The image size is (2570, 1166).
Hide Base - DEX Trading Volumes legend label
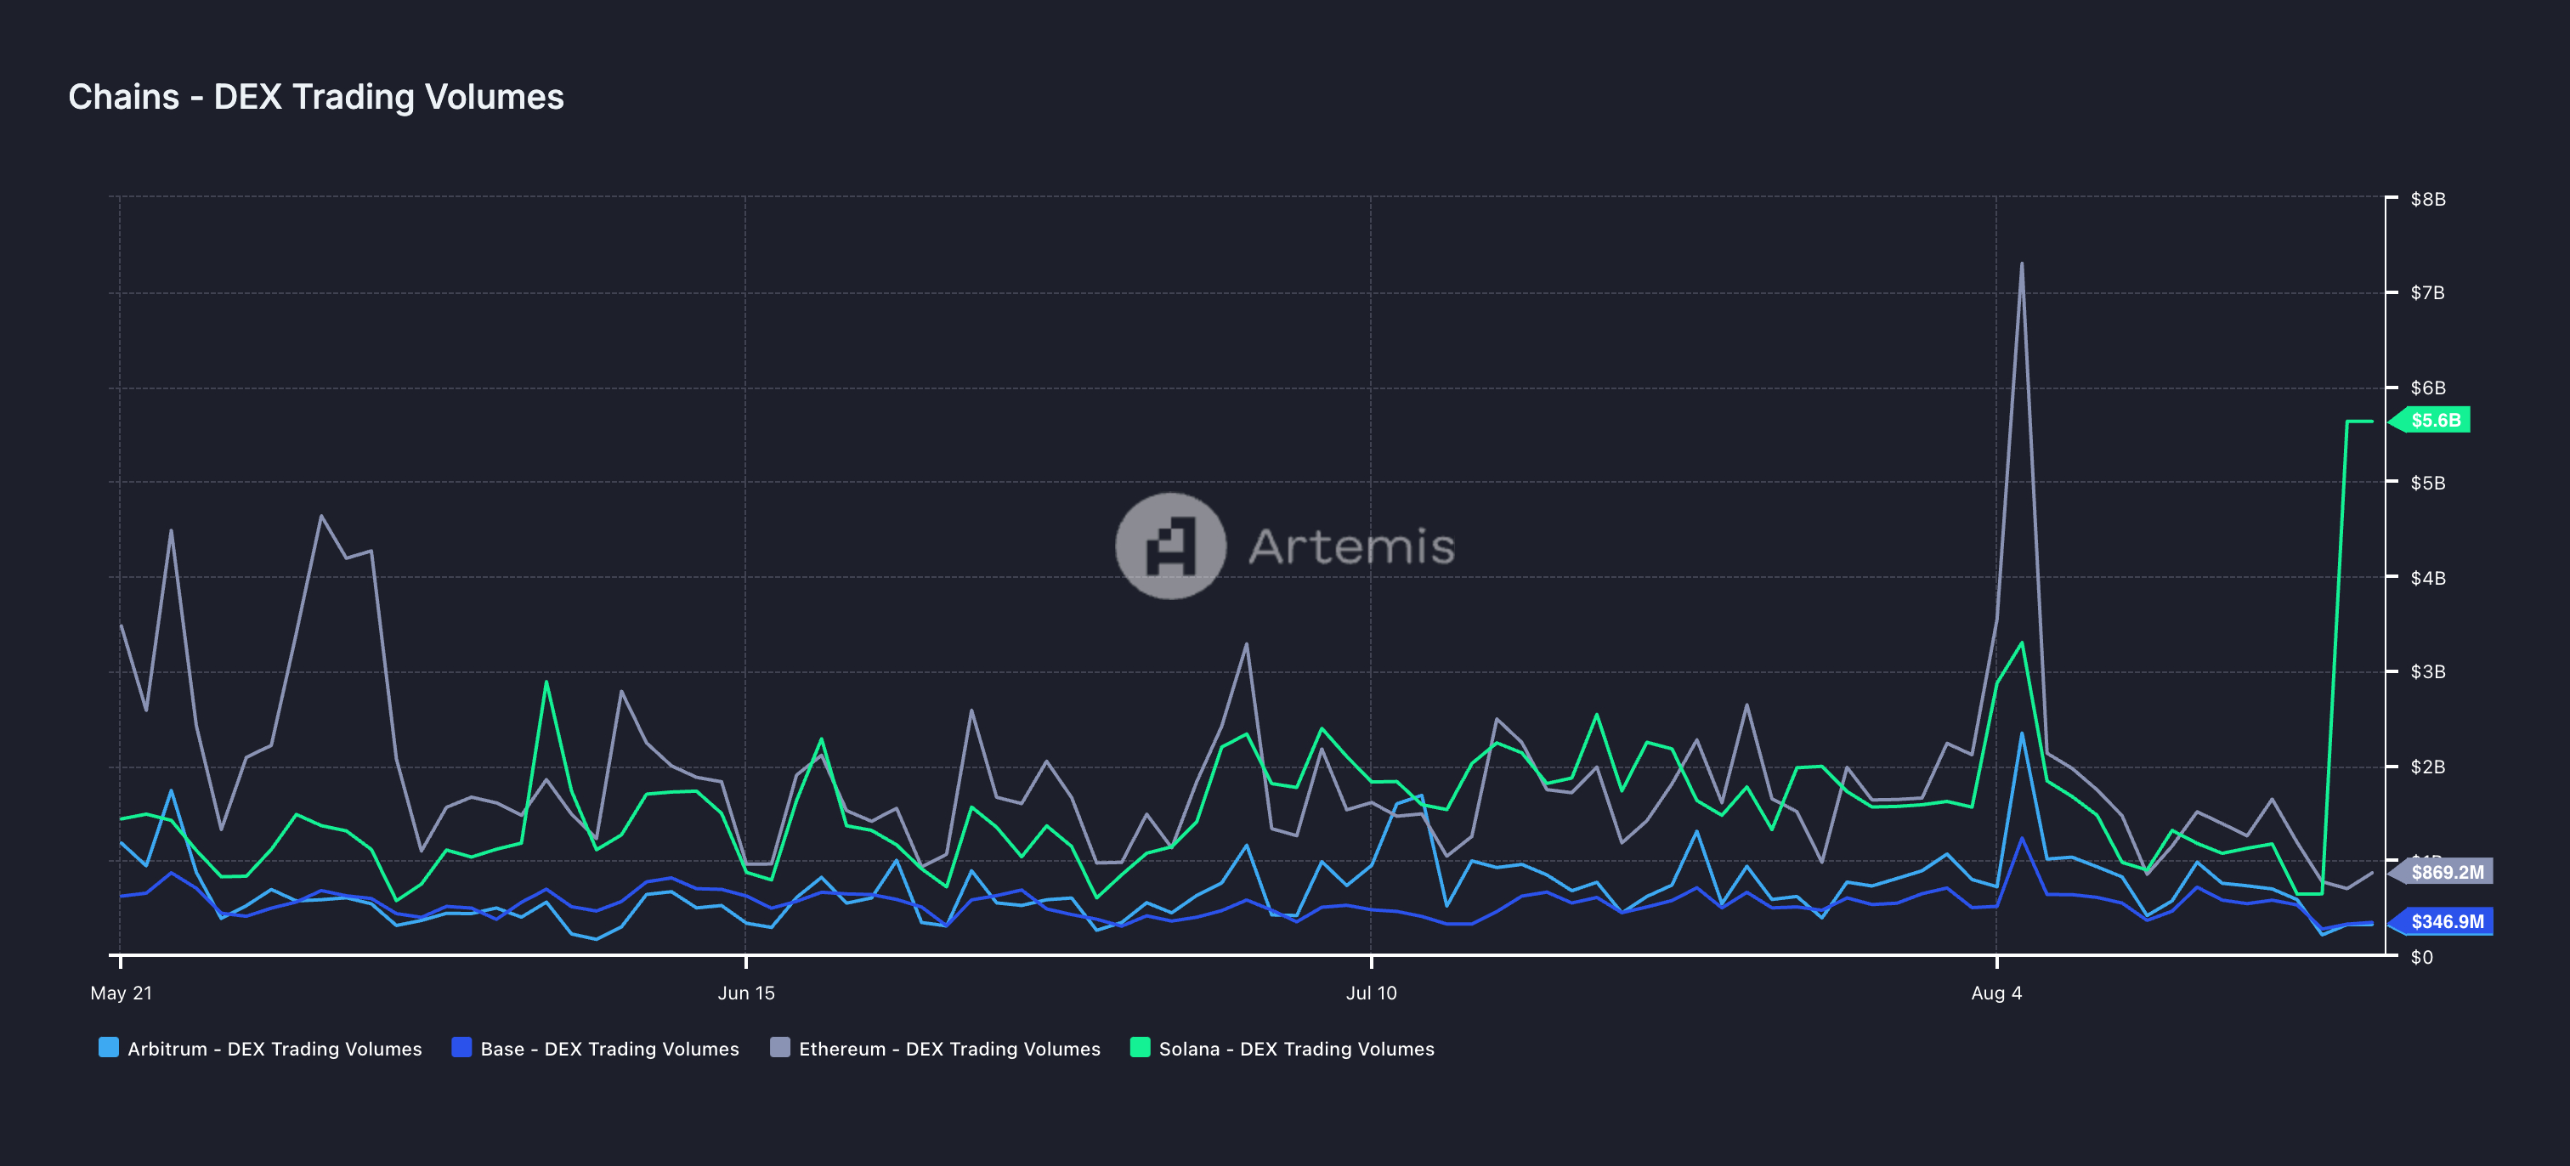(x=609, y=1049)
